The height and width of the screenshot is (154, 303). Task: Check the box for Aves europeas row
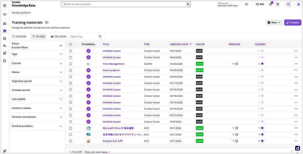point(70,70)
